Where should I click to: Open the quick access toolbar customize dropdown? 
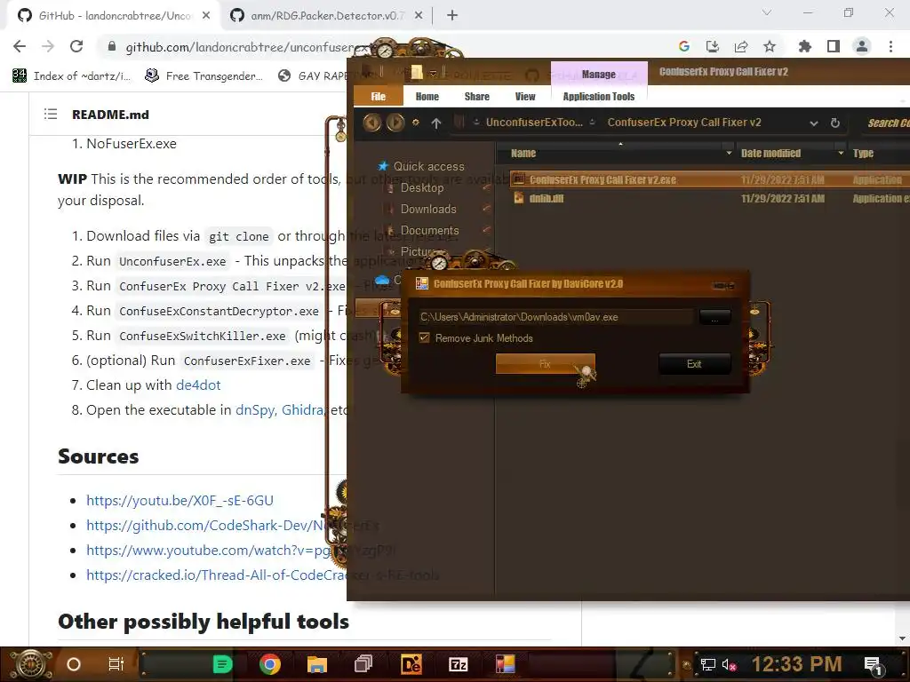[433, 73]
